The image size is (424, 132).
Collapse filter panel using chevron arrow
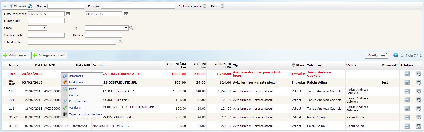coord(5,6)
